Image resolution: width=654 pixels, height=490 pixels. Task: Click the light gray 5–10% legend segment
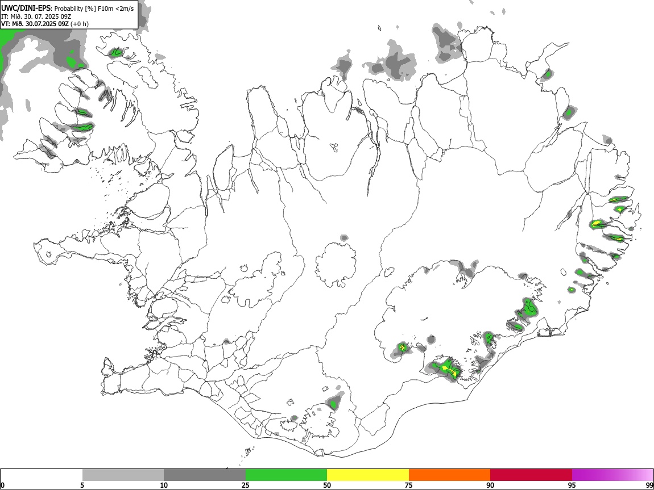[123, 475]
